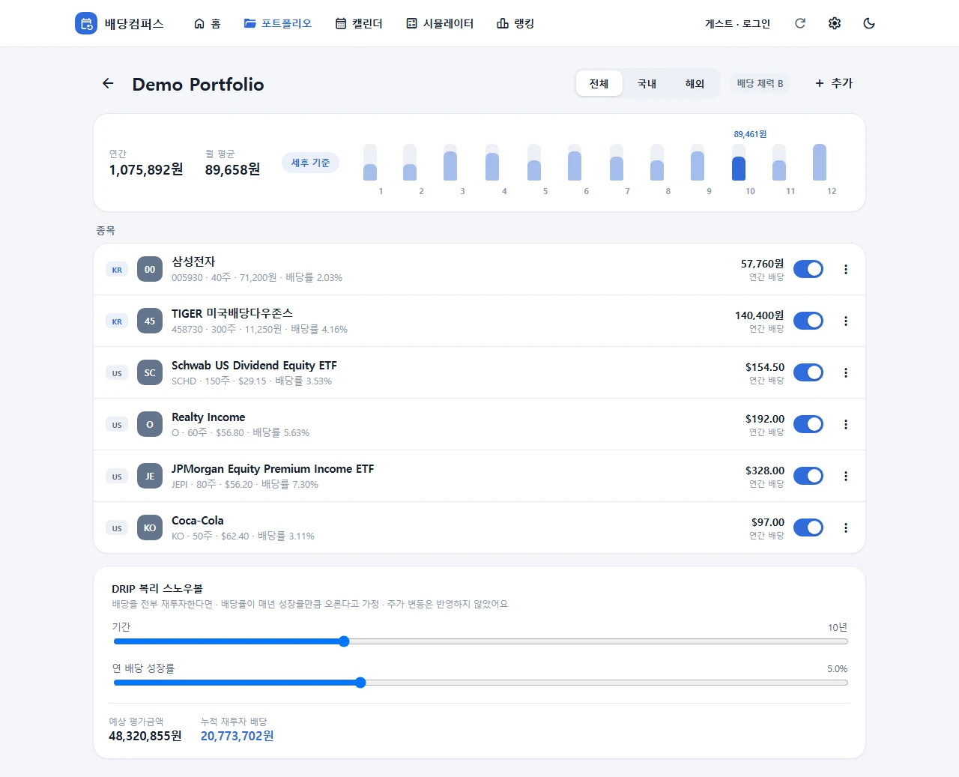Open more options for 삼성전자
Viewport: 959px width, 777px height.
pyautogui.click(x=846, y=269)
